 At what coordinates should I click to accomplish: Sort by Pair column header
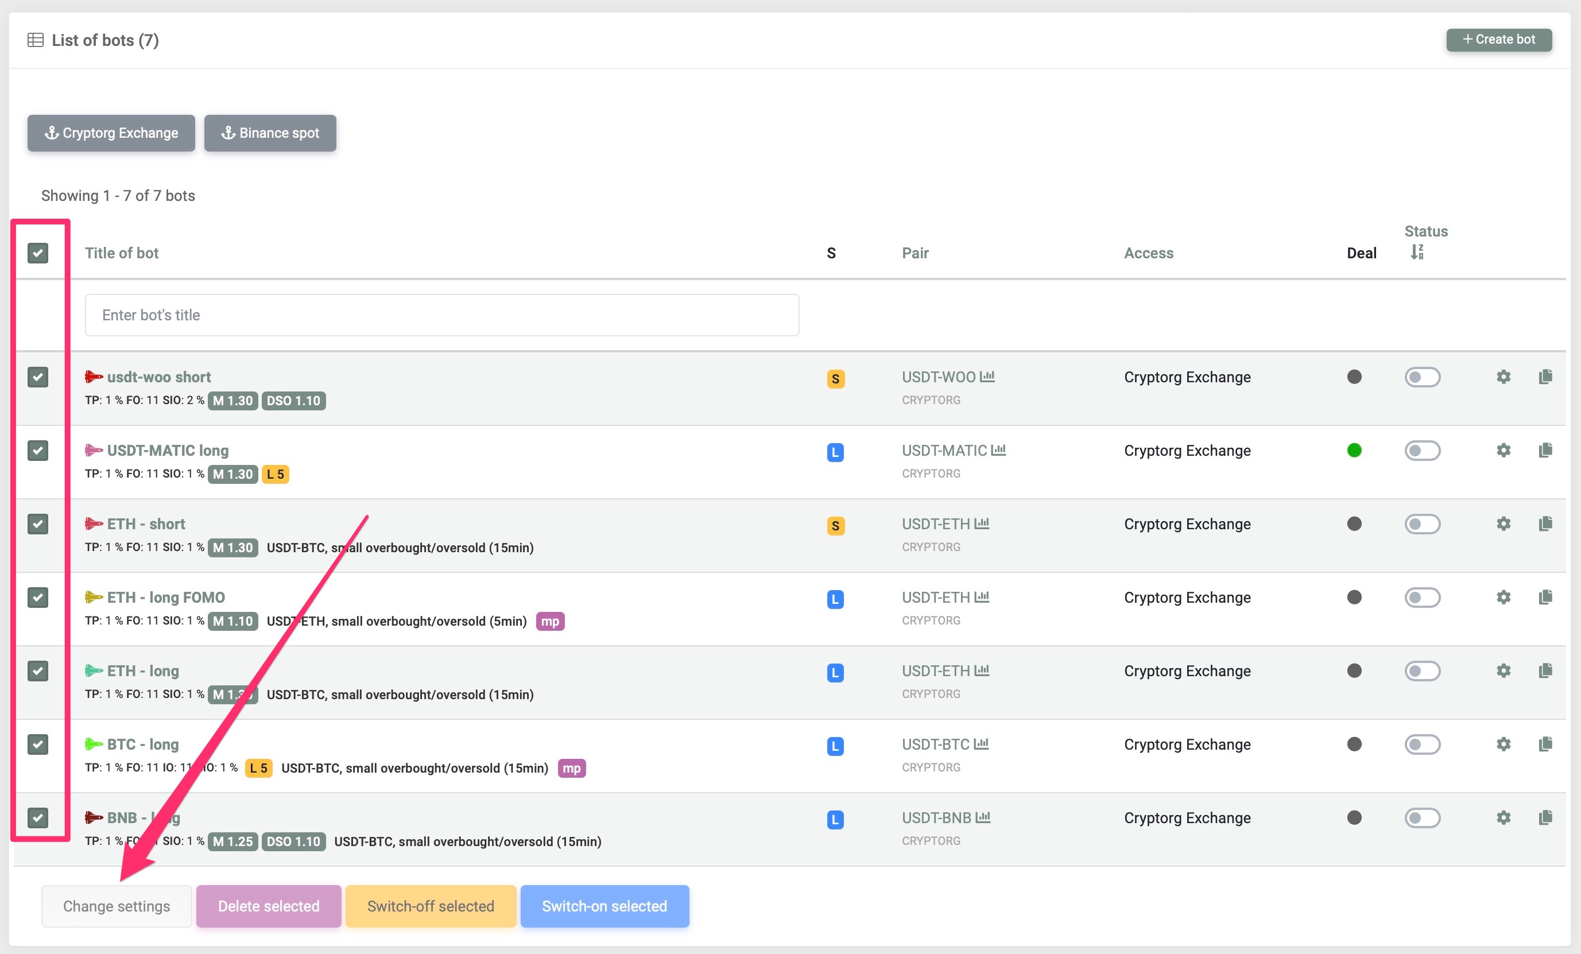tap(915, 253)
